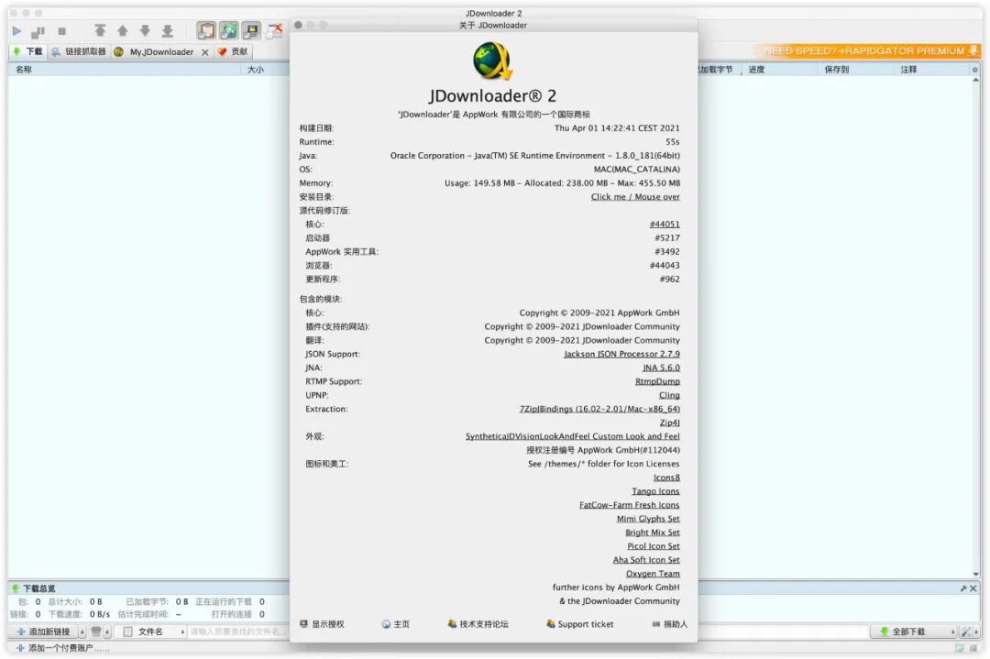Viewport: 990px width, 659px height.
Task: Click 添加一个付费账户 in the status bar
Action: [62, 648]
